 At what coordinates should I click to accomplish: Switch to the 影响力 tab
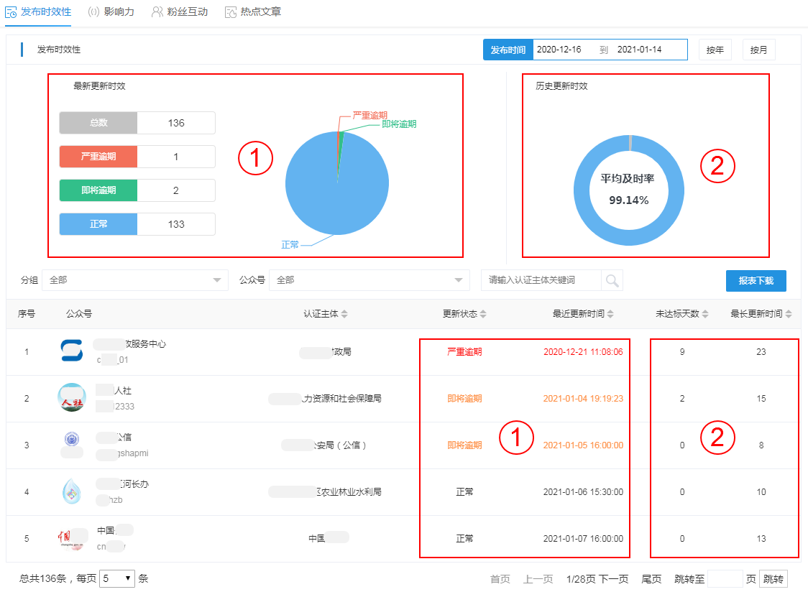[x=111, y=12]
